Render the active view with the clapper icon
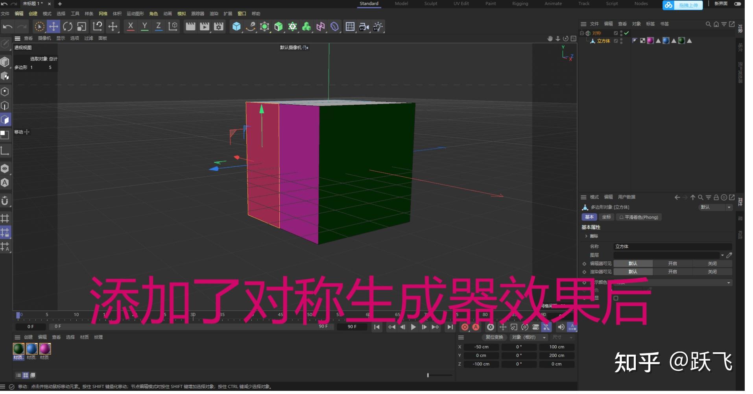 192,26
